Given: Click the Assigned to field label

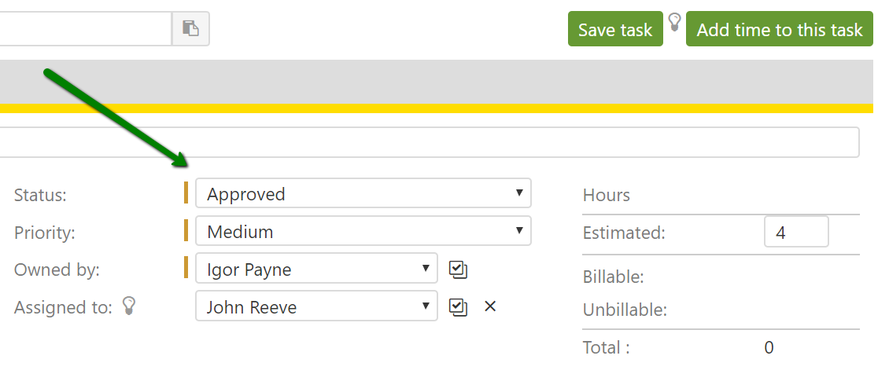Looking at the screenshot, I should [x=63, y=307].
